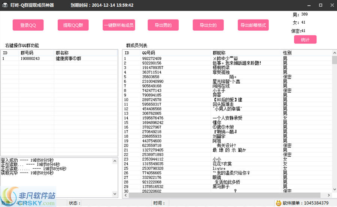The image size is (337, 207).
Task: Select member QQ 992272409
Action: click(x=152, y=58)
